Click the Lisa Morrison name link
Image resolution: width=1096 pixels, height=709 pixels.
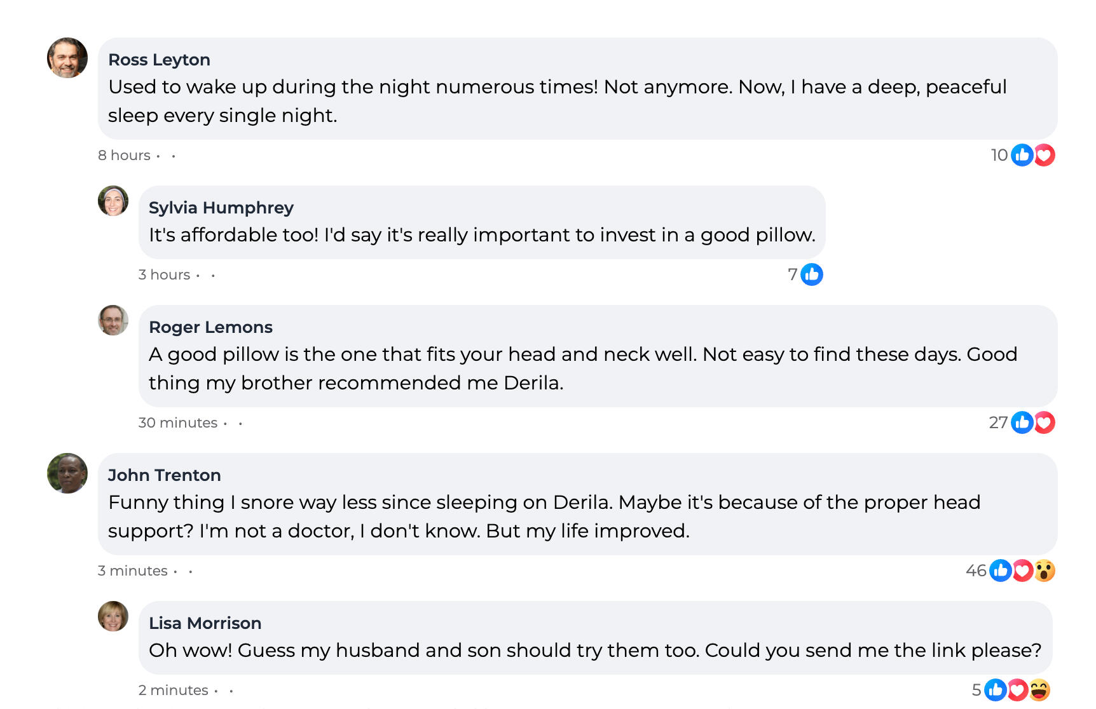click(205, 623)
